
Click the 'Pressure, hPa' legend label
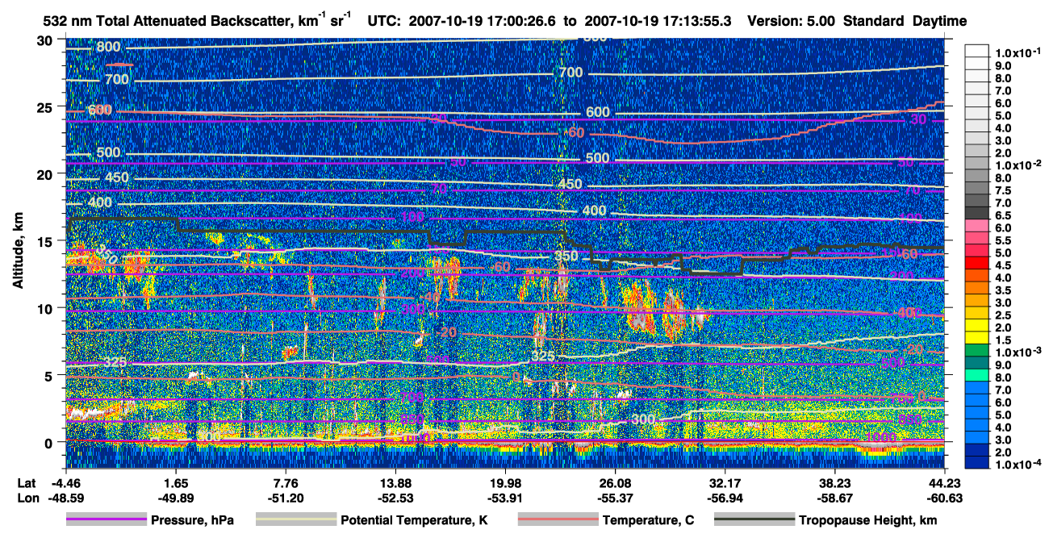click(192, 520)
